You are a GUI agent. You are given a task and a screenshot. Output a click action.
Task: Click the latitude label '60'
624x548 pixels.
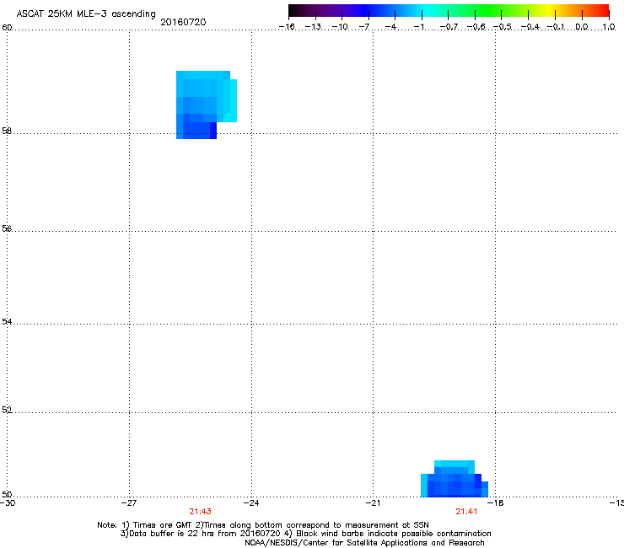point(7,28)
